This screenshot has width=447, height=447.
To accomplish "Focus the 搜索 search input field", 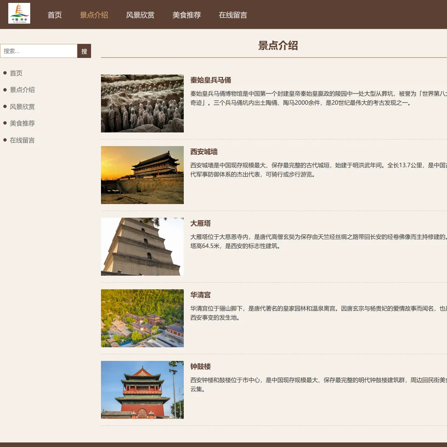I will 39,51.
